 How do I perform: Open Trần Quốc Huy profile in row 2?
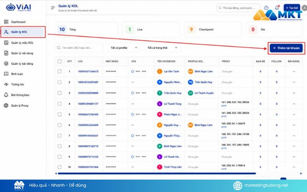(200, 82)
